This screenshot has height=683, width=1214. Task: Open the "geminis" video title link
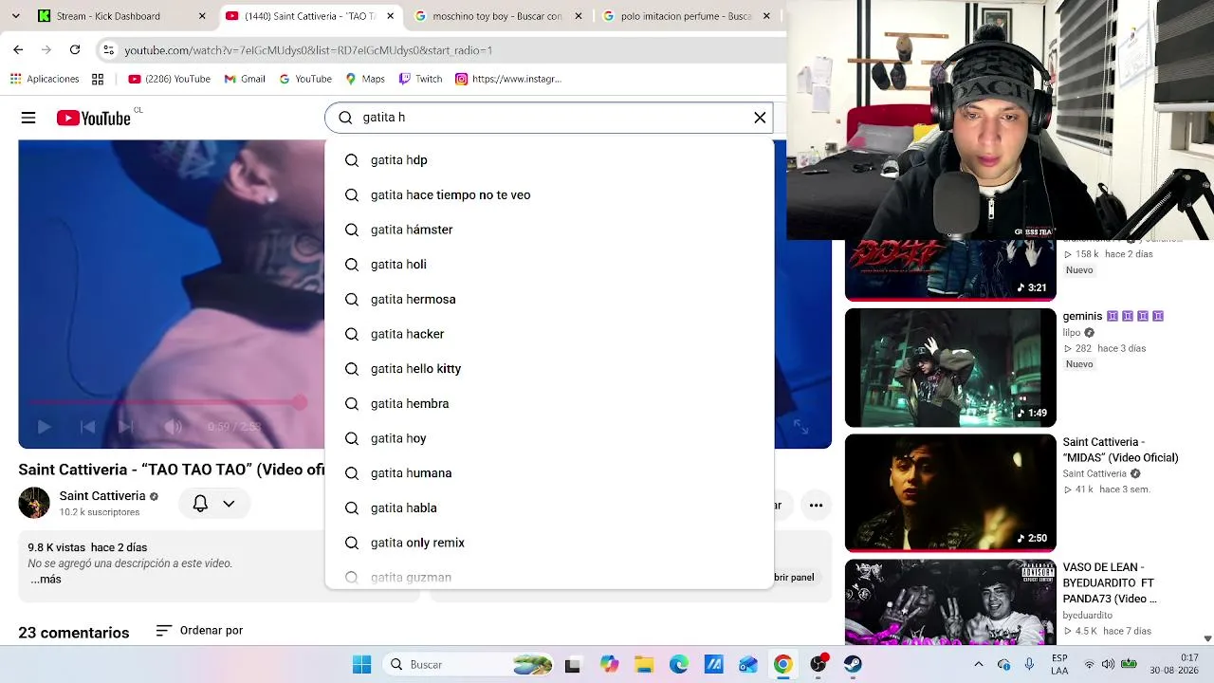pyautogui.click(x=1113, y=316)
